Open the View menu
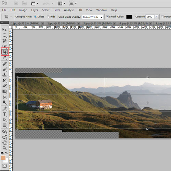The height and width of the screenshot is (171, 171). (x=89, y=10)
